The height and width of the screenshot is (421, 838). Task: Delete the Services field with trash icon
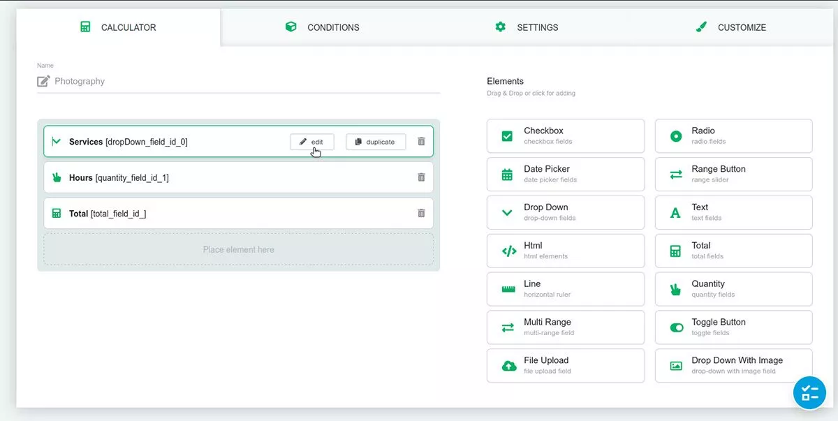tap(421, 141)
